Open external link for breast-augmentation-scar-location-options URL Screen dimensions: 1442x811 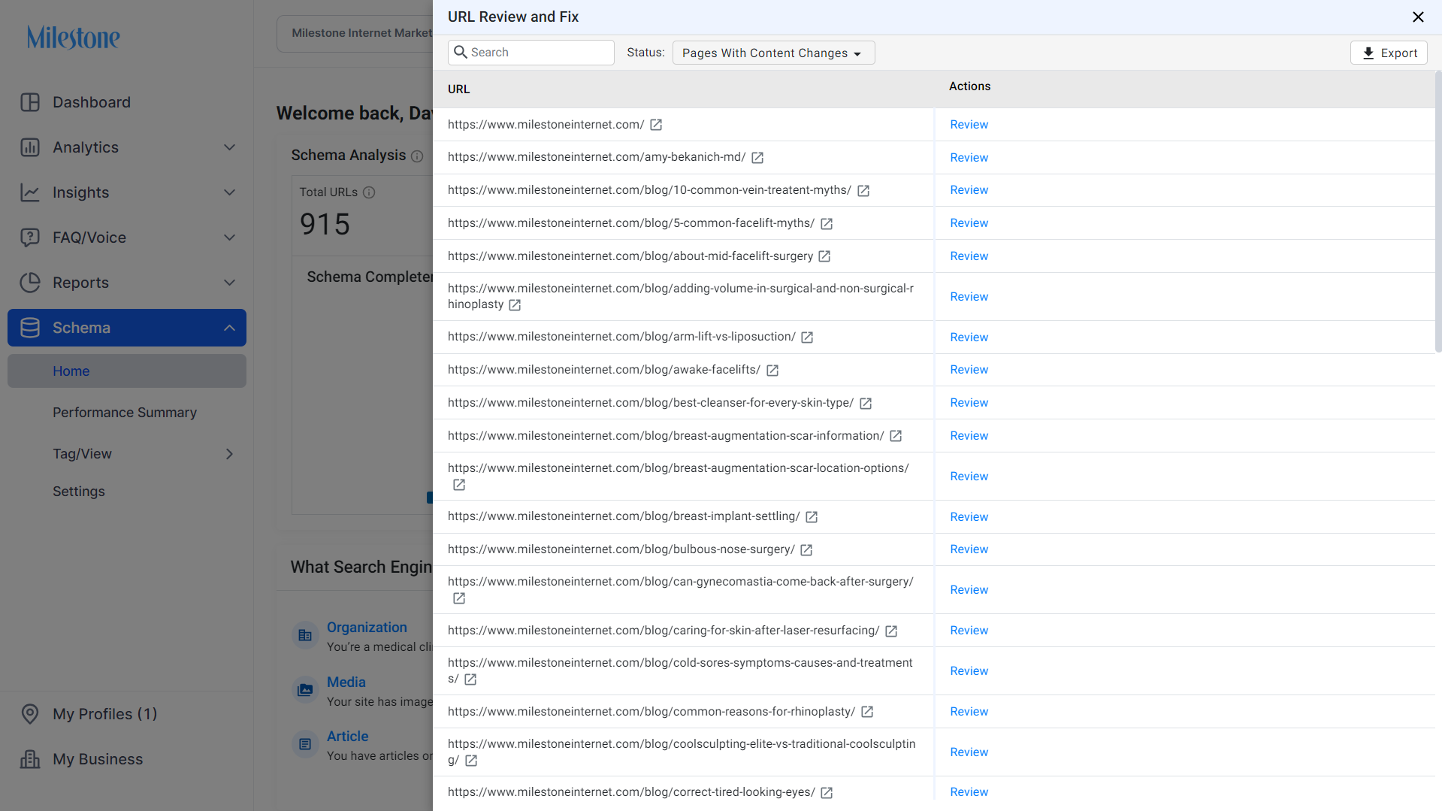point(459,485)
